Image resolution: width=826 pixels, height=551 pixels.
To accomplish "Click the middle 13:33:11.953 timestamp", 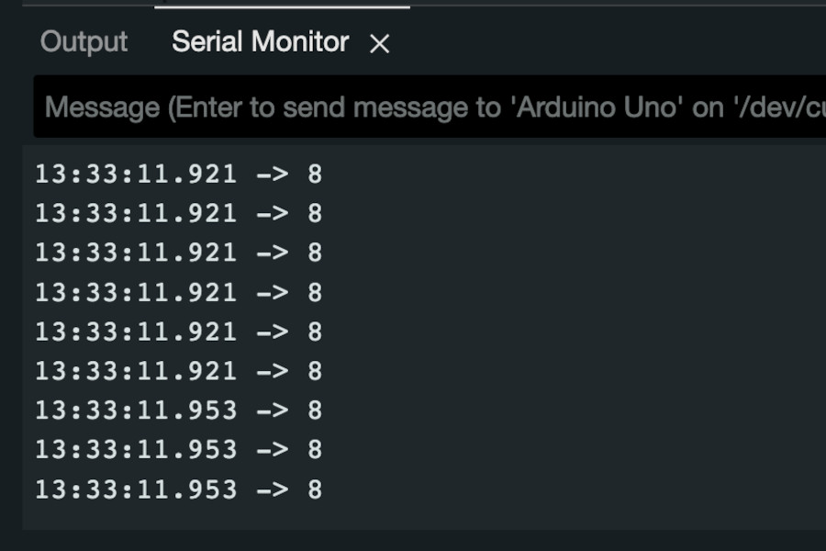I will (136, 450).
